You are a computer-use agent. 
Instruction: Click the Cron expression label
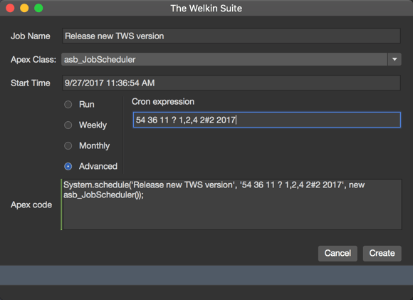[163, 102]
